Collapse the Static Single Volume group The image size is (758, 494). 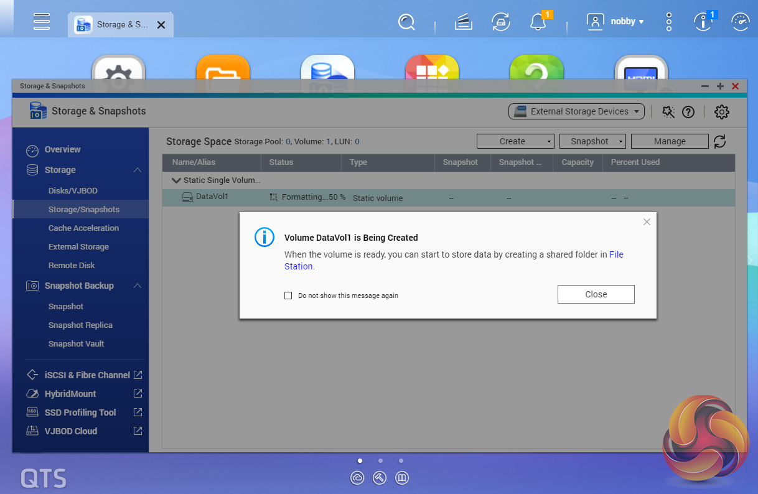pos(177,180)
